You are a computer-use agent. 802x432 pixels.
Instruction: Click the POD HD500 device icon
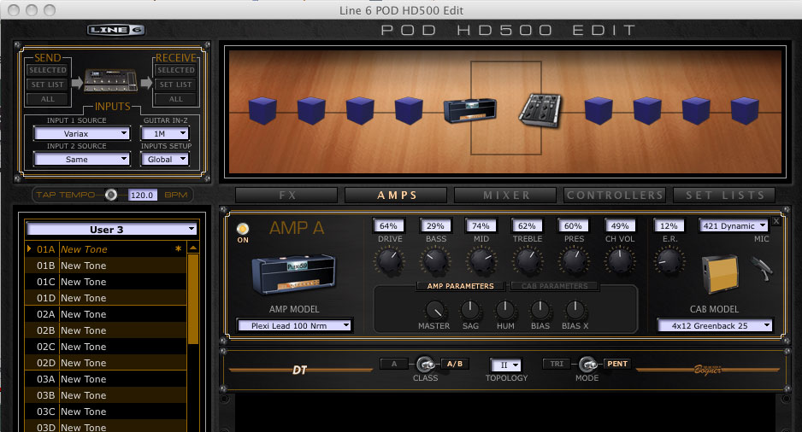tap(111, 81)
